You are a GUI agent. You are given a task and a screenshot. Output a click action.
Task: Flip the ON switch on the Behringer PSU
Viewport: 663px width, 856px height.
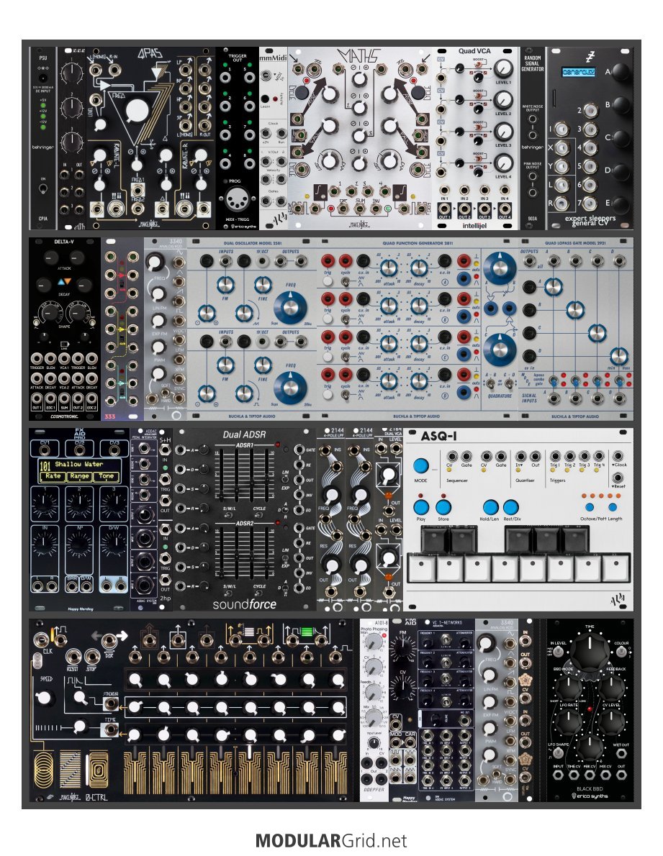coord(42,189)
